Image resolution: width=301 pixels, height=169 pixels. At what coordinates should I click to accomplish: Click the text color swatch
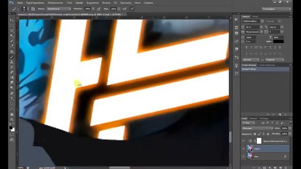[278, 41]
